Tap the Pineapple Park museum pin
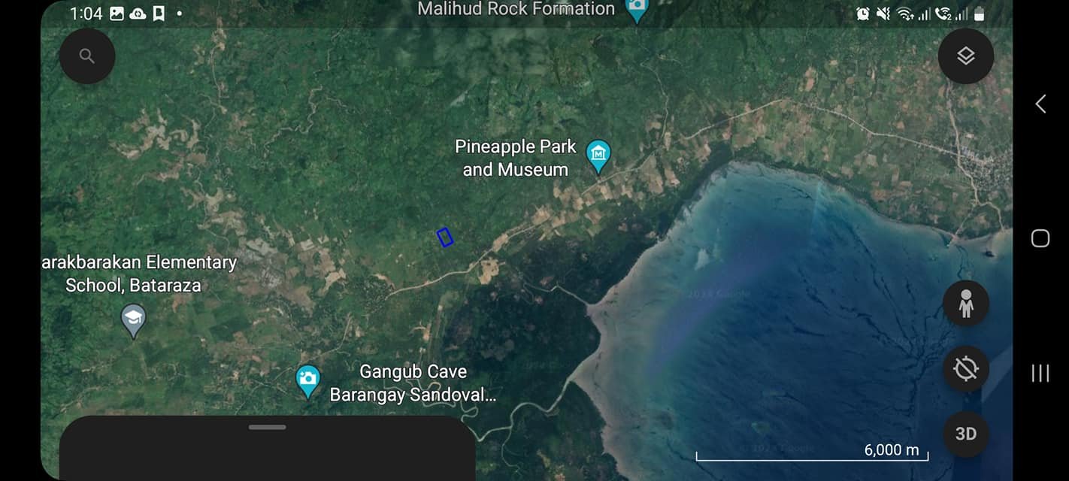Image resolution: width=1069 pixels, height=481 pixels. click(598, 155)
